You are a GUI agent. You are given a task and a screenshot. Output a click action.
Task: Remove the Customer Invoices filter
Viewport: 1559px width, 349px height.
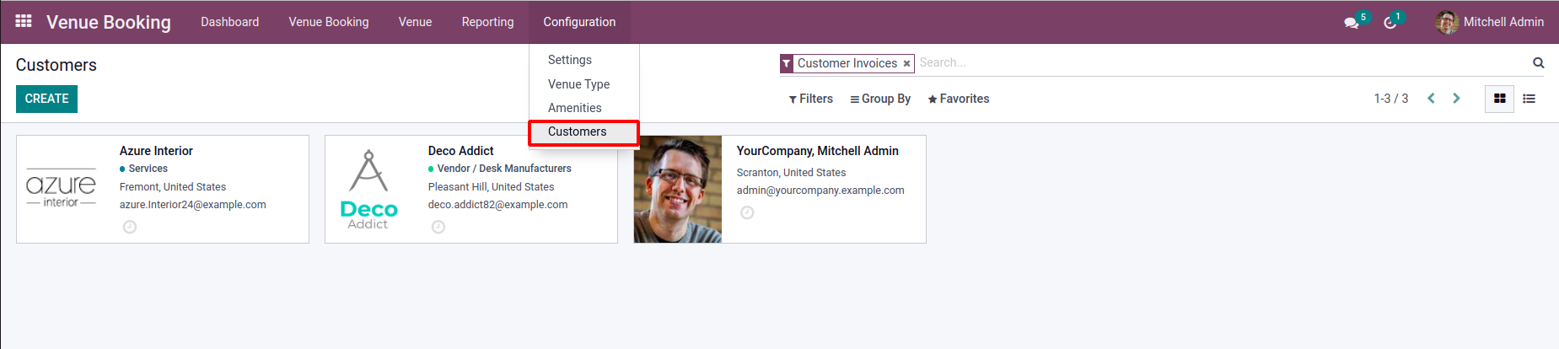pos(906,64)
